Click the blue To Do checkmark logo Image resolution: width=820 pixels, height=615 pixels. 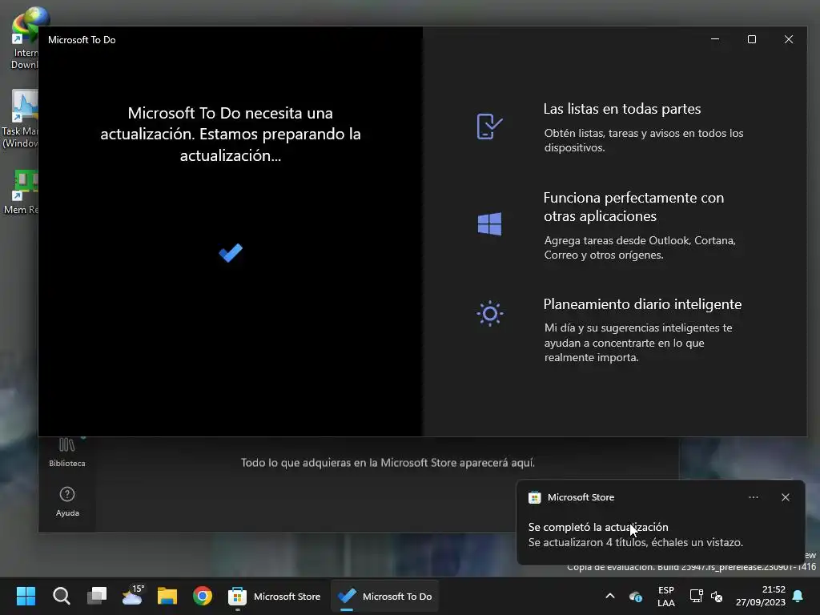click(231, 252)
